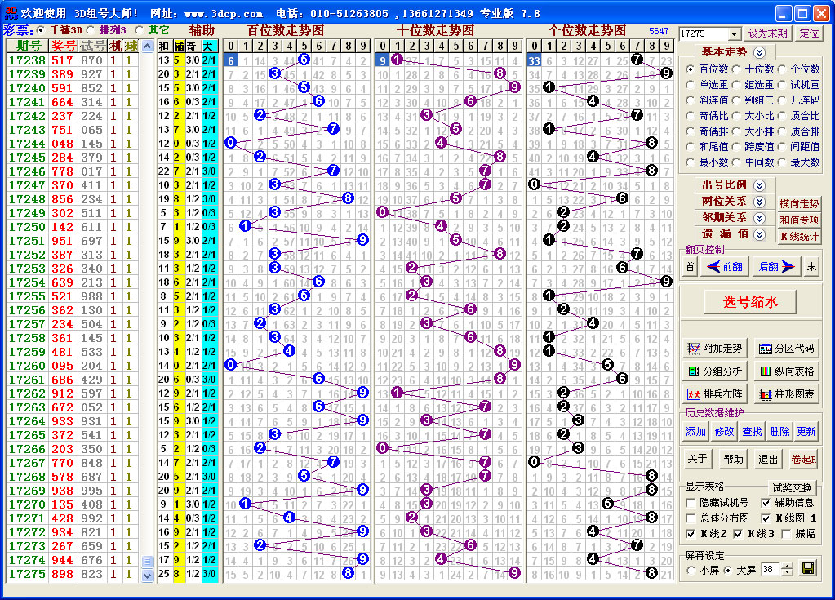Click the 查找 search button
The width and height of the screenshot is (835, 600).
point(752,432)
